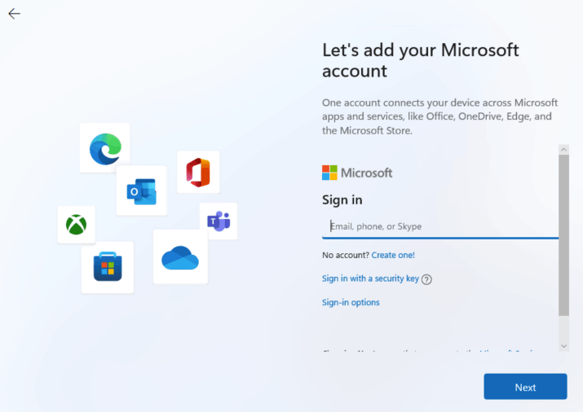Click the Xbox icon
Viewport: 583px width, 412px height.
coord(77,225)
